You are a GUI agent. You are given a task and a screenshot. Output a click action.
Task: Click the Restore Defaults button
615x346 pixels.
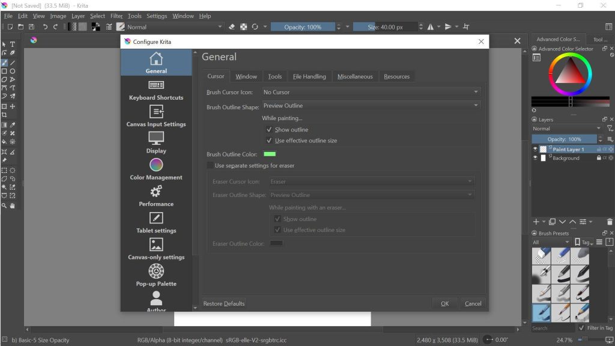point(223,303)
